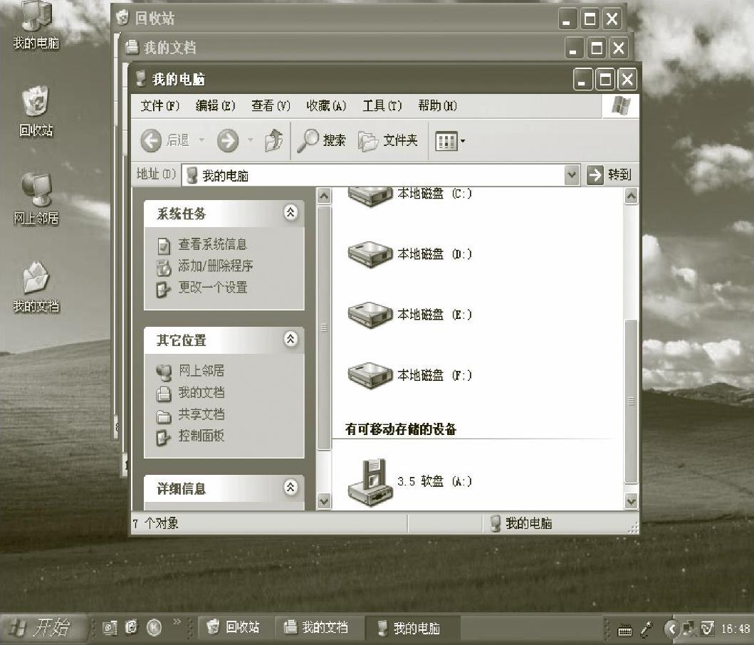This screenshot has width=754, height=645.
Task: Open 共享文档 link in side panel
Action: click(201, 414)
